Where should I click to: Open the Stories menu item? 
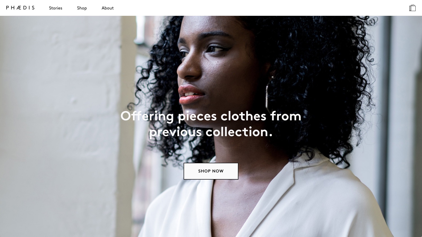click(x=56, y=8)
